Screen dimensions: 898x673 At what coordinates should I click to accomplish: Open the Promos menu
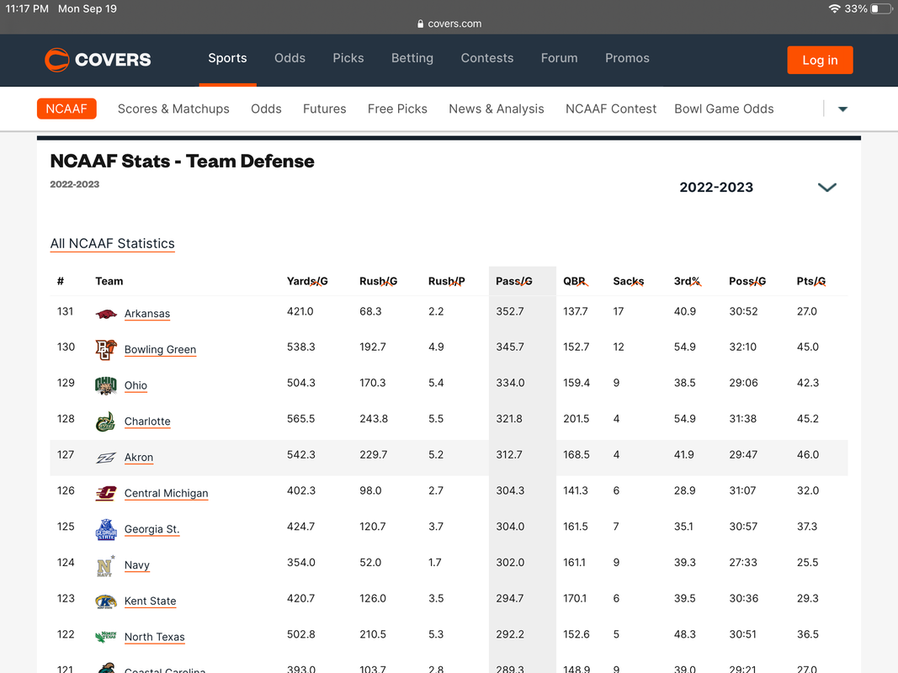click(627, 58)
